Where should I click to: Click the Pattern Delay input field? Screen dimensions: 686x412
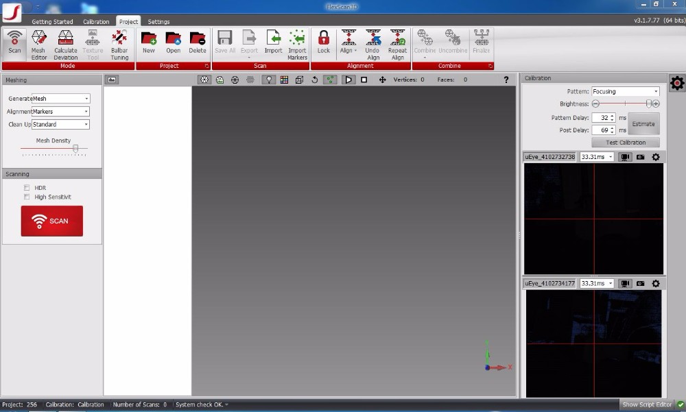coord(600,118)
